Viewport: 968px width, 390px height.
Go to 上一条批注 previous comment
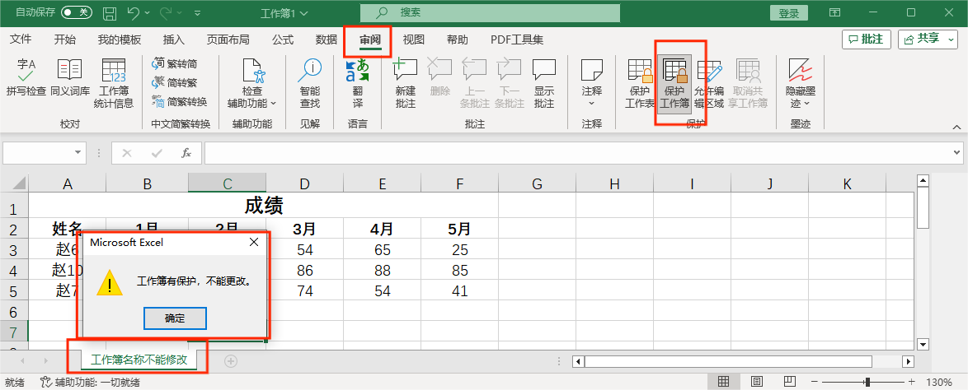[x=475, y=84]
